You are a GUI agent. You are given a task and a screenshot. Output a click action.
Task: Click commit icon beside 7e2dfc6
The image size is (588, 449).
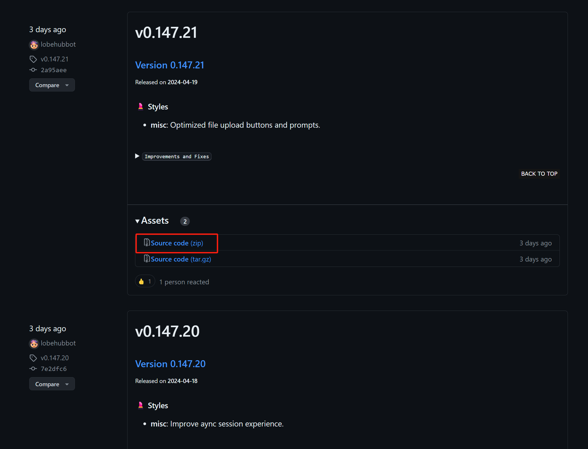coord(33,369)
